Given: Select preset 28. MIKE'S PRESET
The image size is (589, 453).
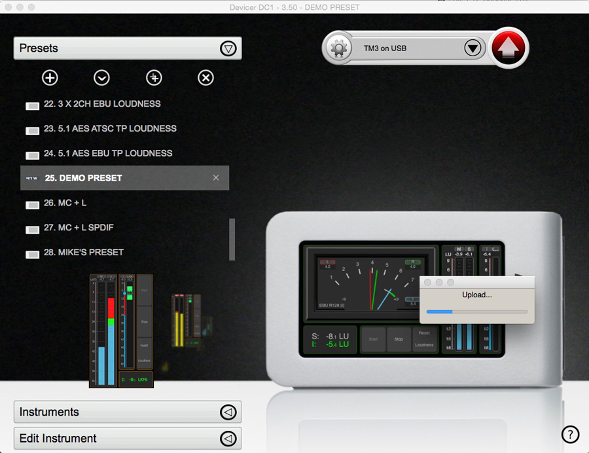Looking at the screenshot, I should (84, 253).
